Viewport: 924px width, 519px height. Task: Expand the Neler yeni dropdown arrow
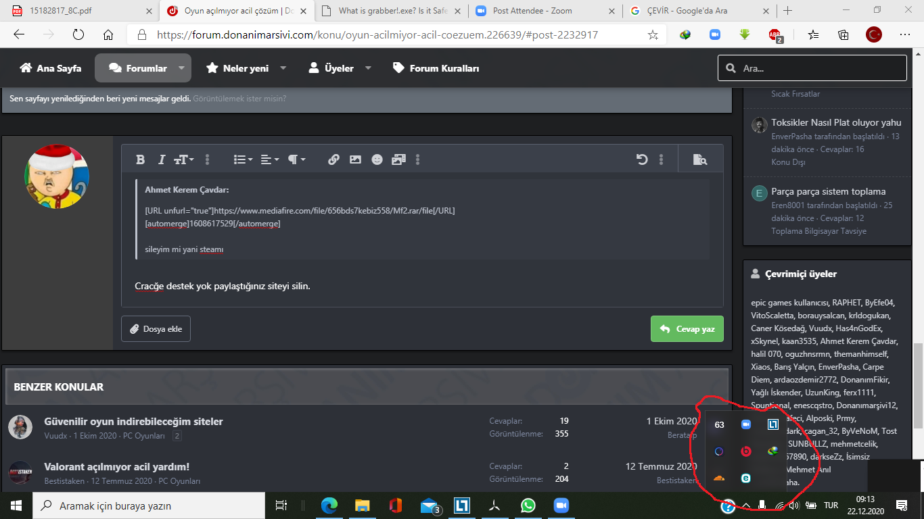point(283,68)
